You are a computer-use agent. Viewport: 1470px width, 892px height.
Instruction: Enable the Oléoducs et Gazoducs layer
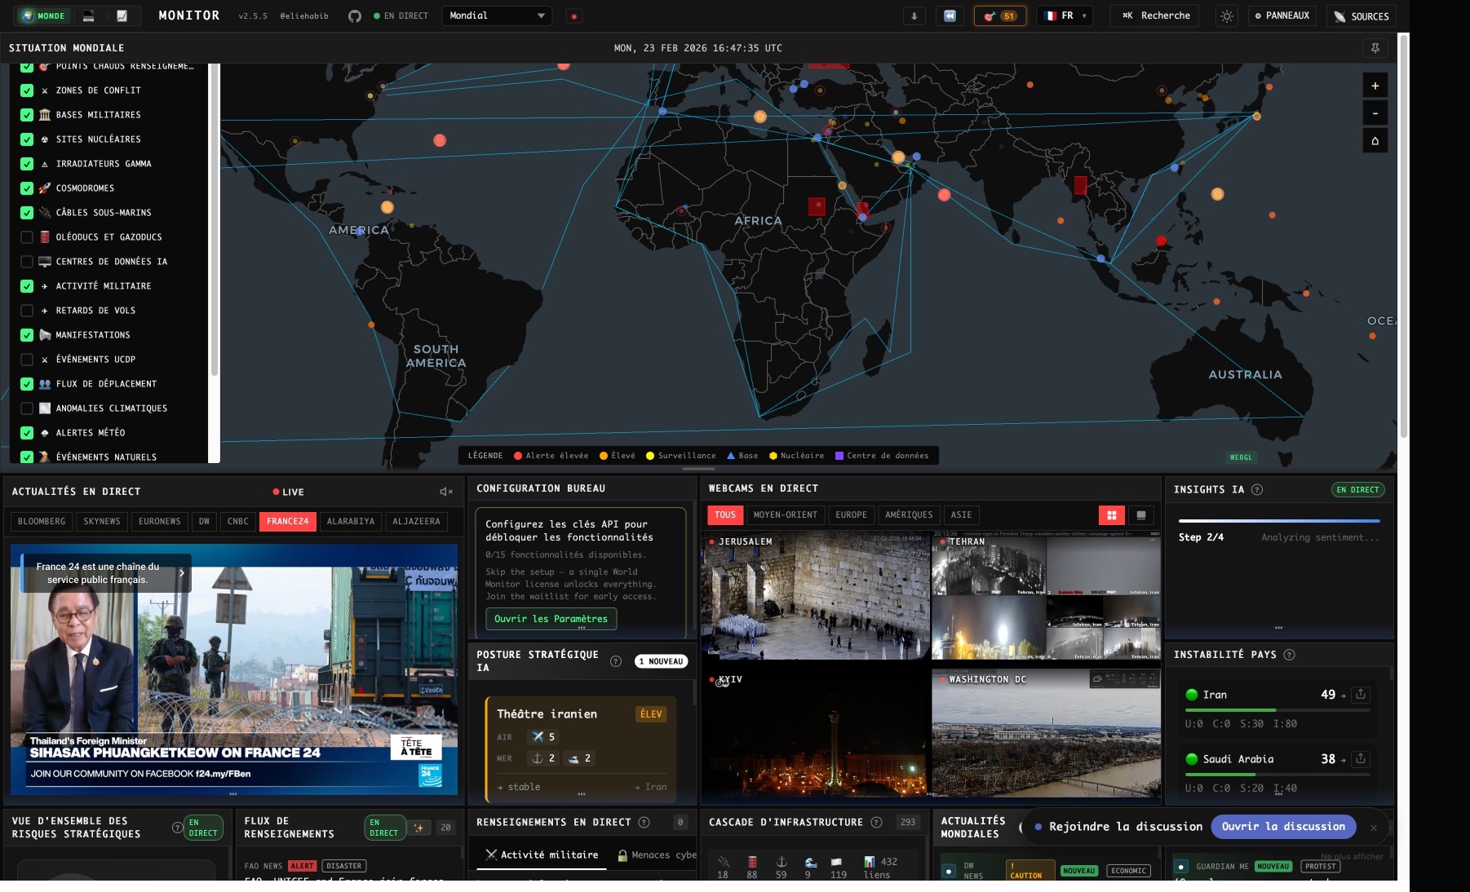(x=27, y=237)
